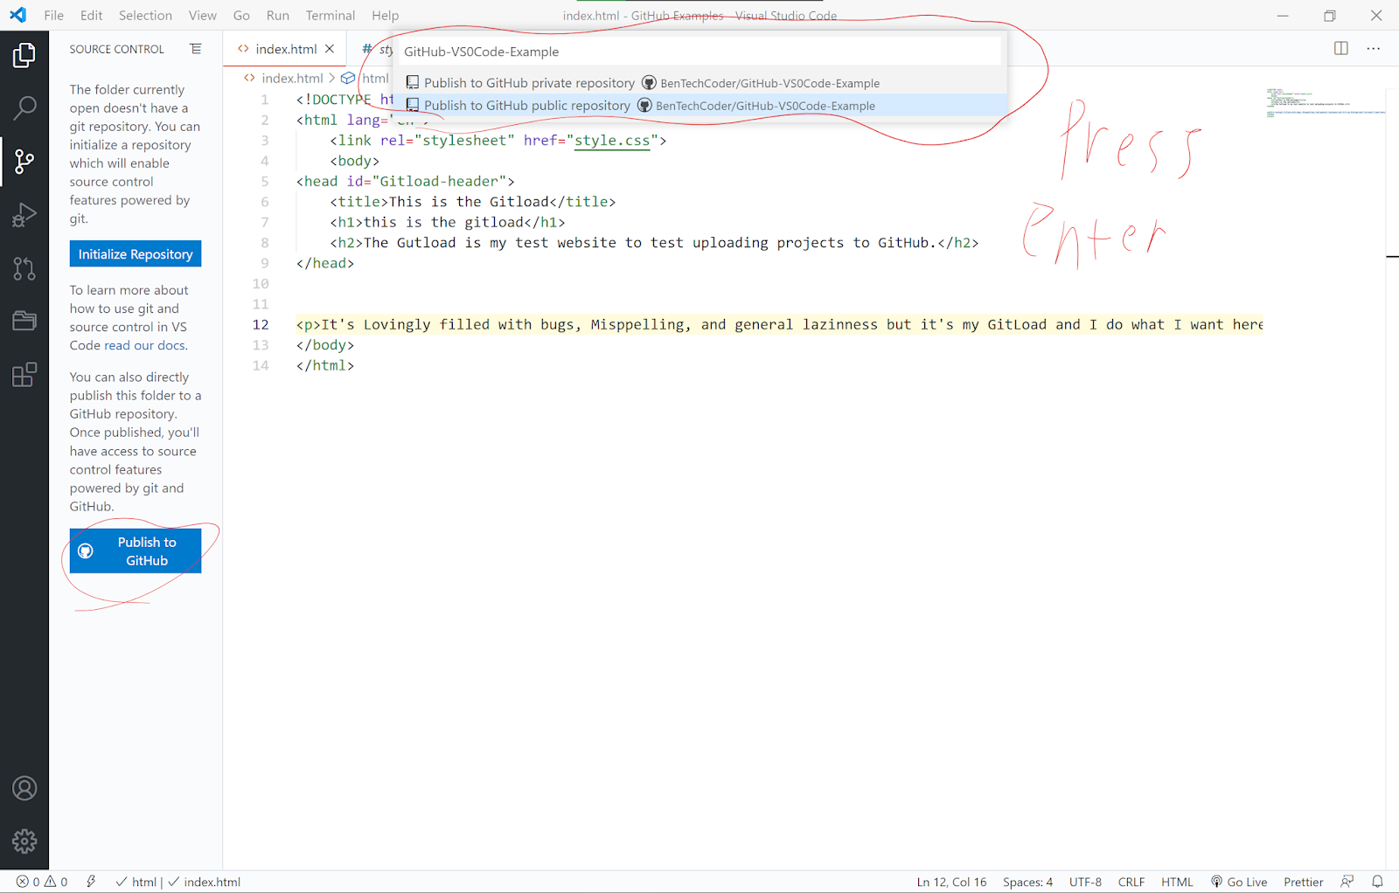Open the Help menu
Image resolution: width=1399 pixels, height=893 pixels.
(x=385, y=15)
